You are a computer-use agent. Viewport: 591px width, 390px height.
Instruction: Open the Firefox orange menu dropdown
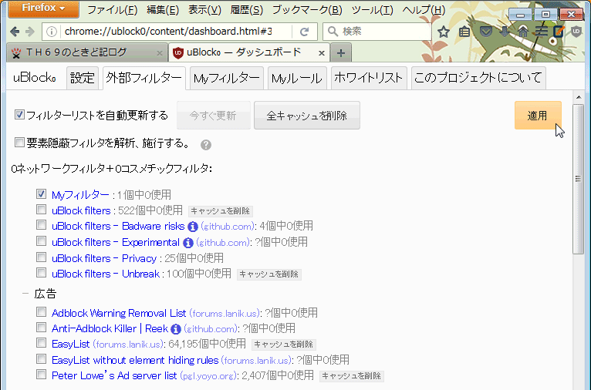[43, 8]
